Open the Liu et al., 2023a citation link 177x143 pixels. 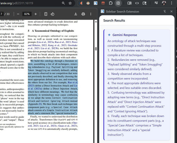46,42
